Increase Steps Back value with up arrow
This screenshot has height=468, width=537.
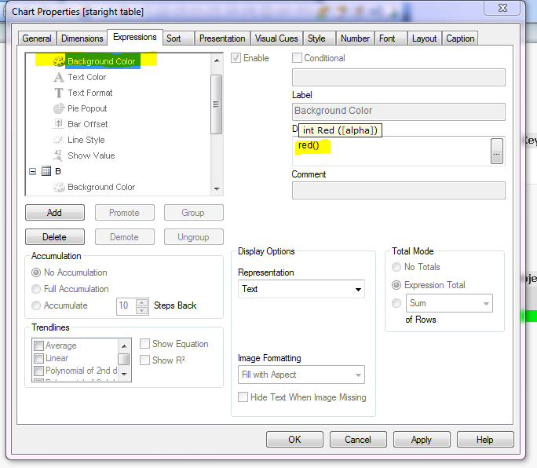pyautogui.click(x=142, y=302)
